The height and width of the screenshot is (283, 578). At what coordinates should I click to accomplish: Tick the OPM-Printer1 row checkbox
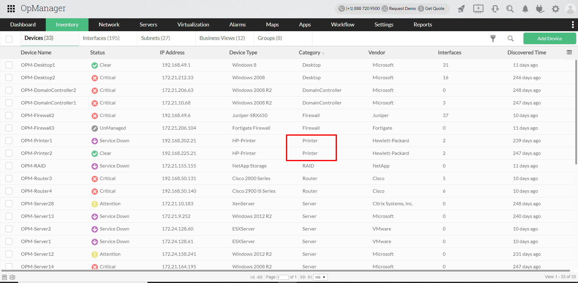click(9, 141)
